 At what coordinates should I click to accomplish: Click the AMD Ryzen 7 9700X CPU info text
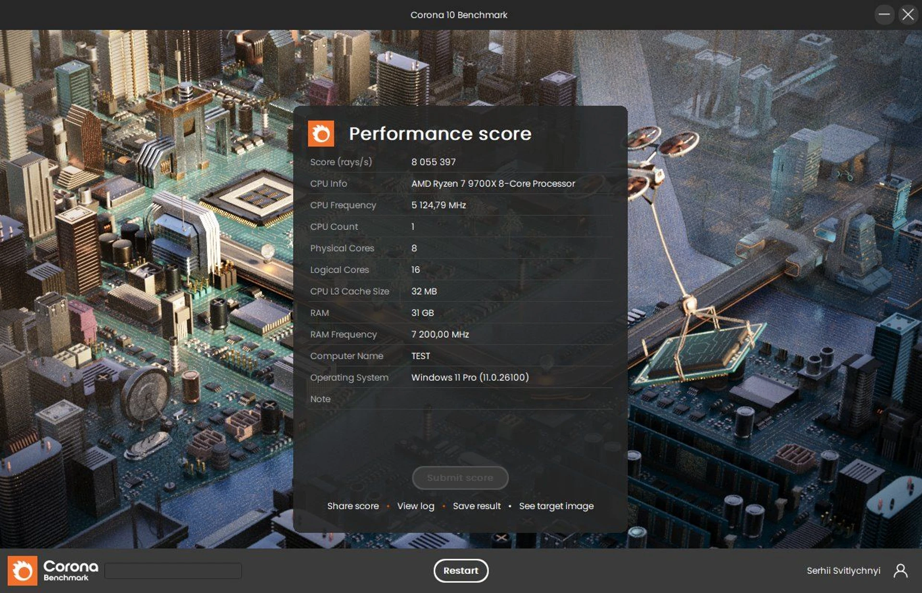coord(493,184)
